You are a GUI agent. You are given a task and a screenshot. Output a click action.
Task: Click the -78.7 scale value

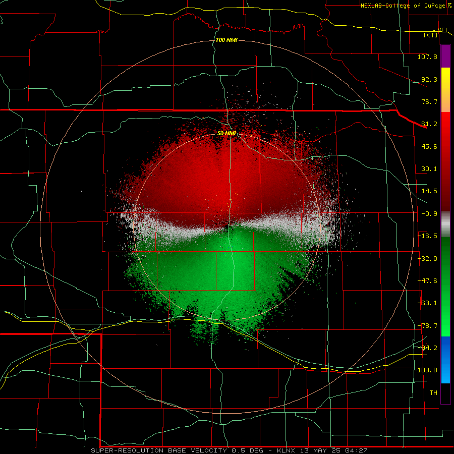pos(427,326)
